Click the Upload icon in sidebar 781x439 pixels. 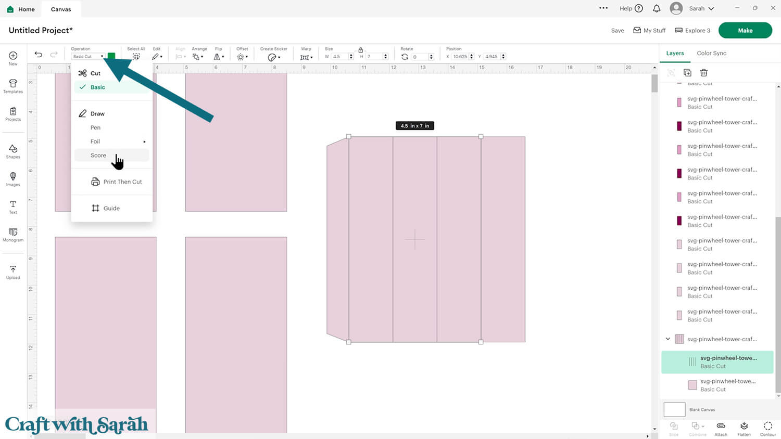tap(13, 272)
